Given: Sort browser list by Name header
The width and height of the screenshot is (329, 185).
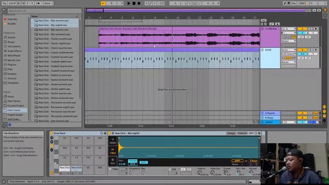Looking at the screenshot, I should (x=54, y=16).
